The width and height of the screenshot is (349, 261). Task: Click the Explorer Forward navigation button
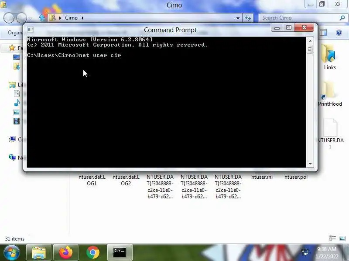(21, 18)
